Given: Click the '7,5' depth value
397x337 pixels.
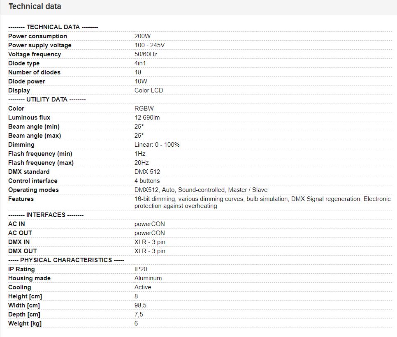Looking at the screenshot, I should coord(139,315).
